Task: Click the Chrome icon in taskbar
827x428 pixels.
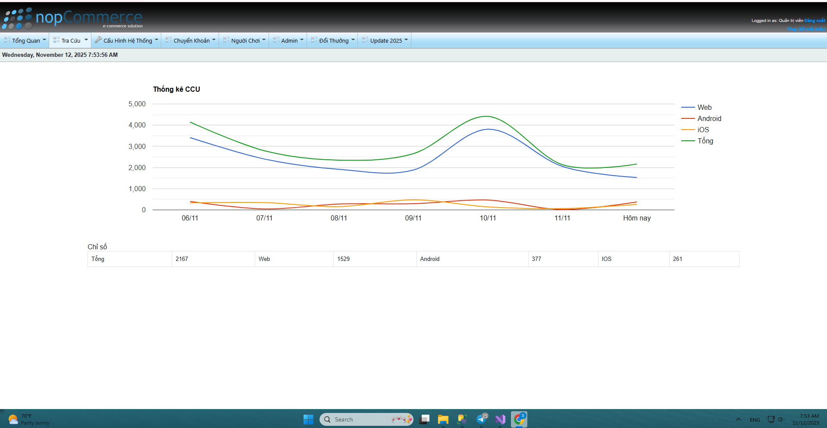Action: tap(519, 419)
